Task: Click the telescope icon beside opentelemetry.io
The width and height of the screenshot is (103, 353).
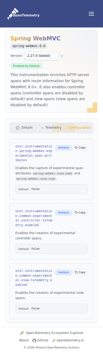Action: coord(54,340)
